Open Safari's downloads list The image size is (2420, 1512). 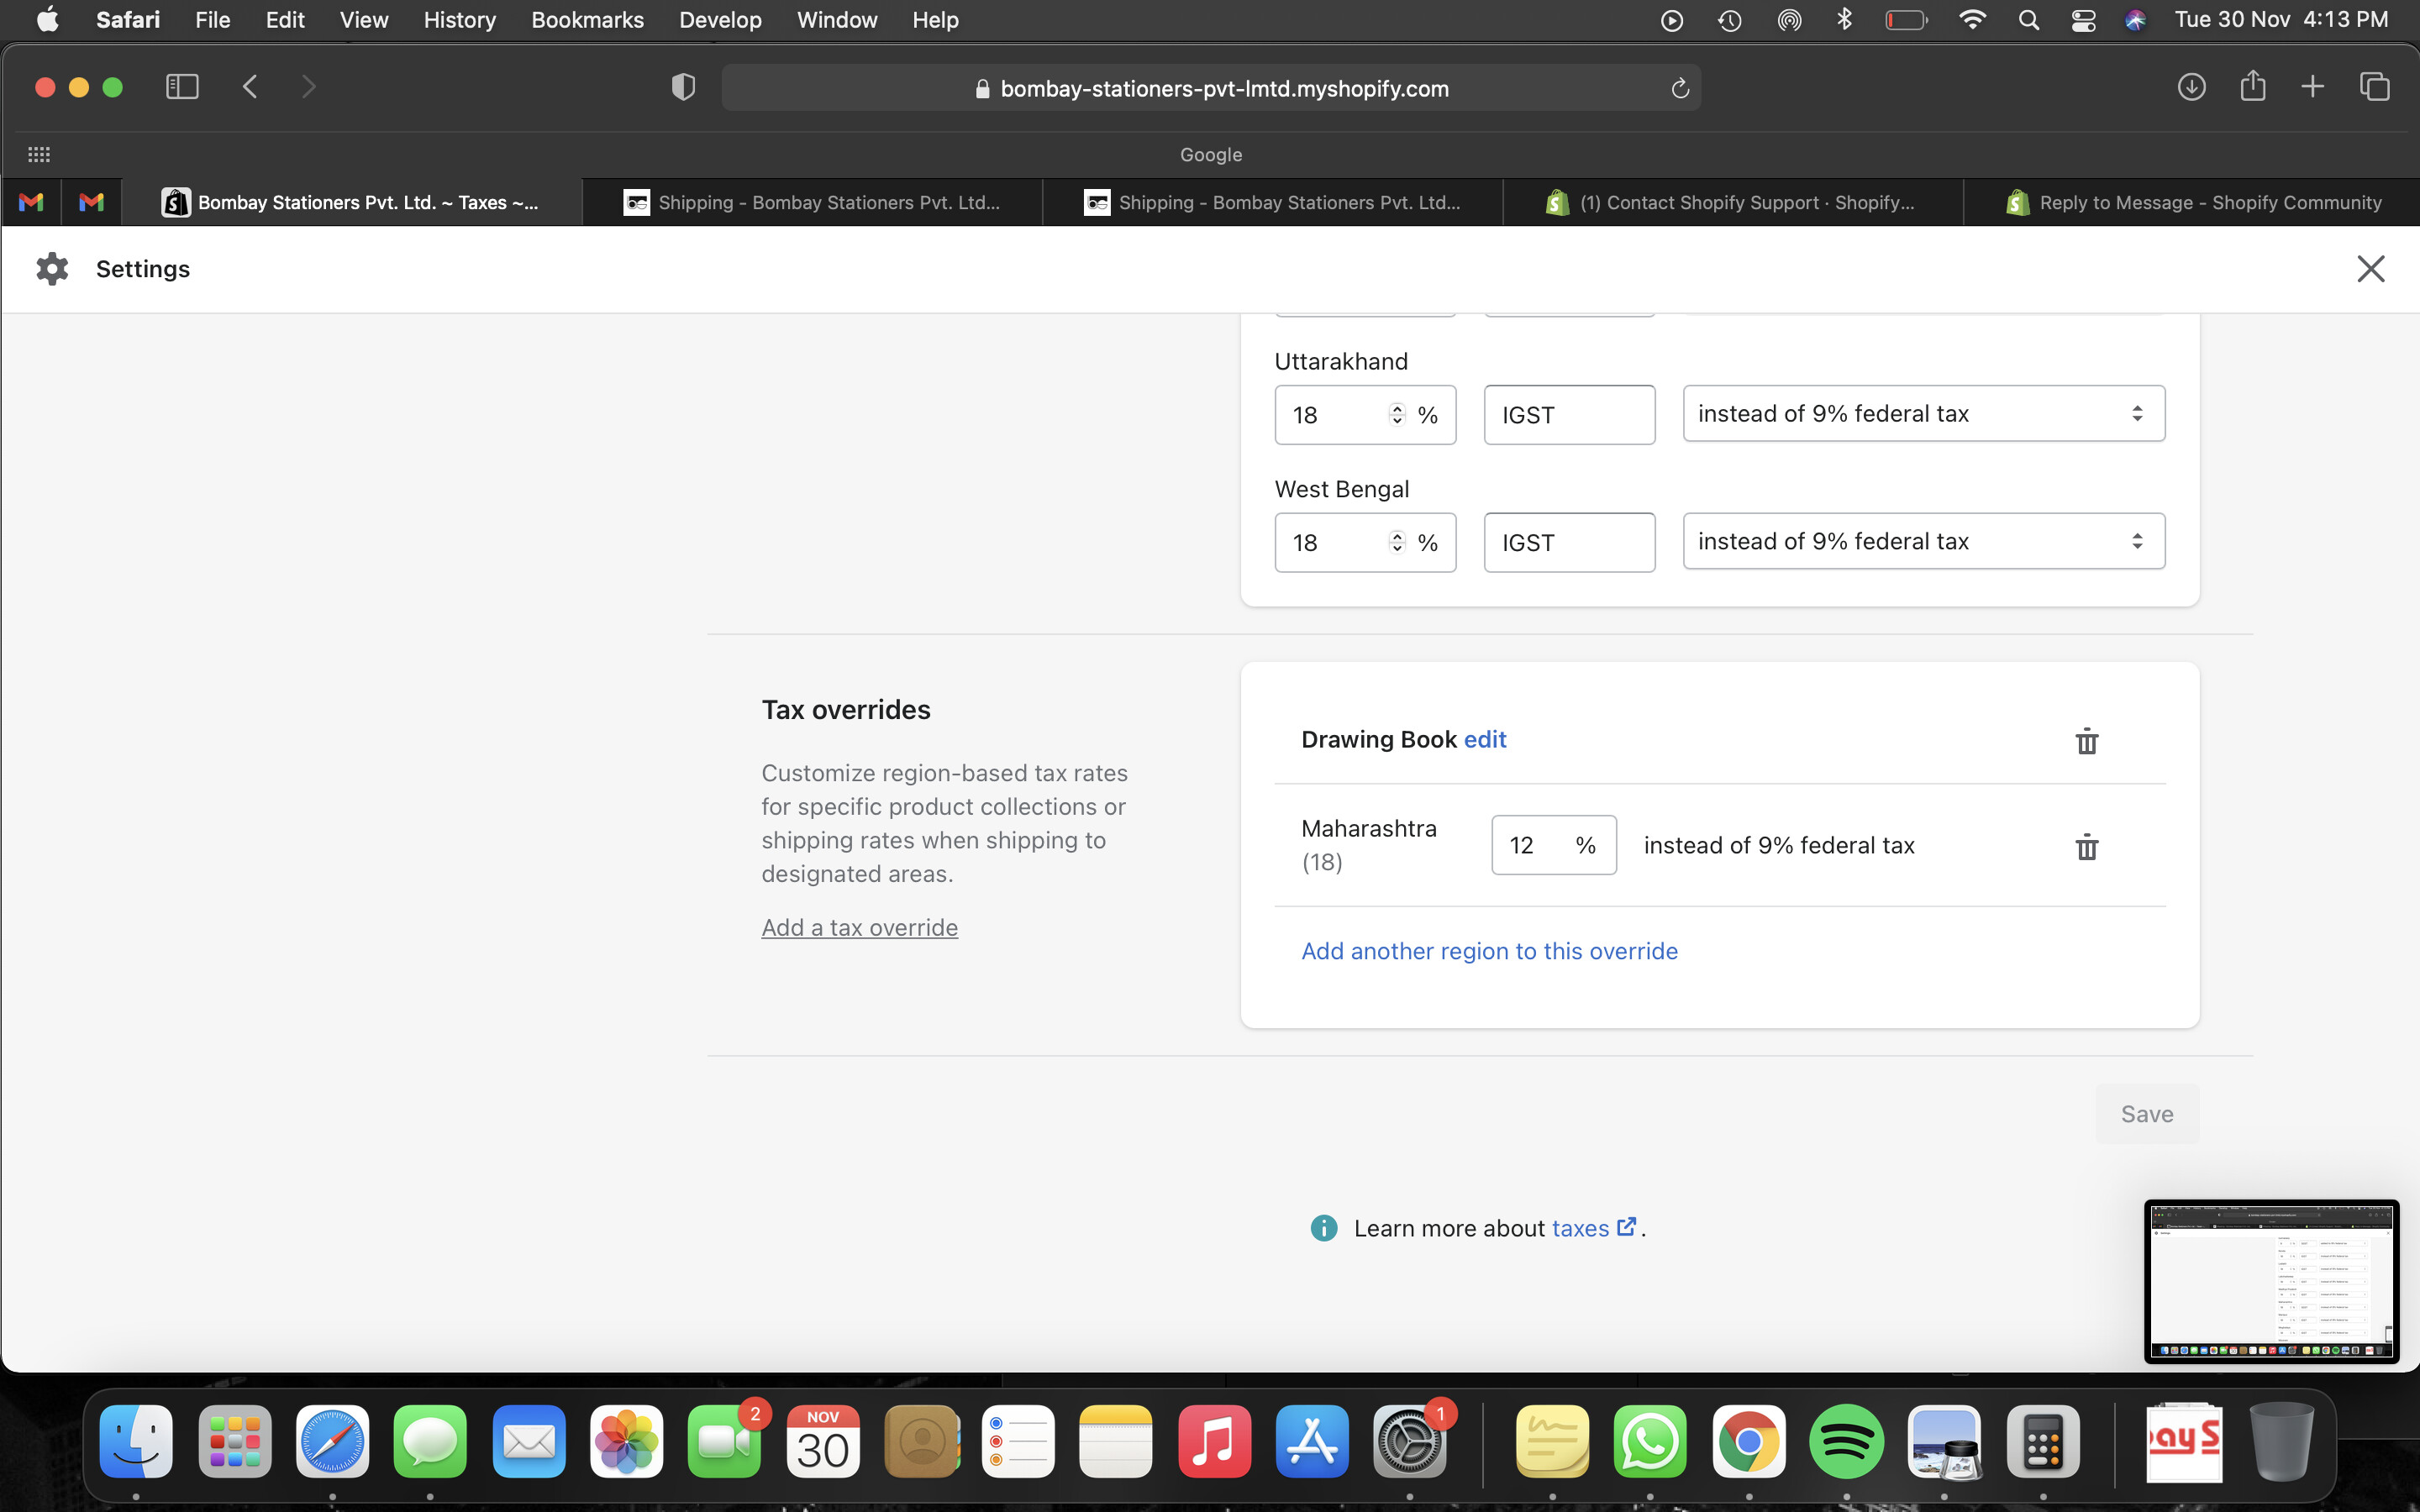click(x=2191, y=88)
